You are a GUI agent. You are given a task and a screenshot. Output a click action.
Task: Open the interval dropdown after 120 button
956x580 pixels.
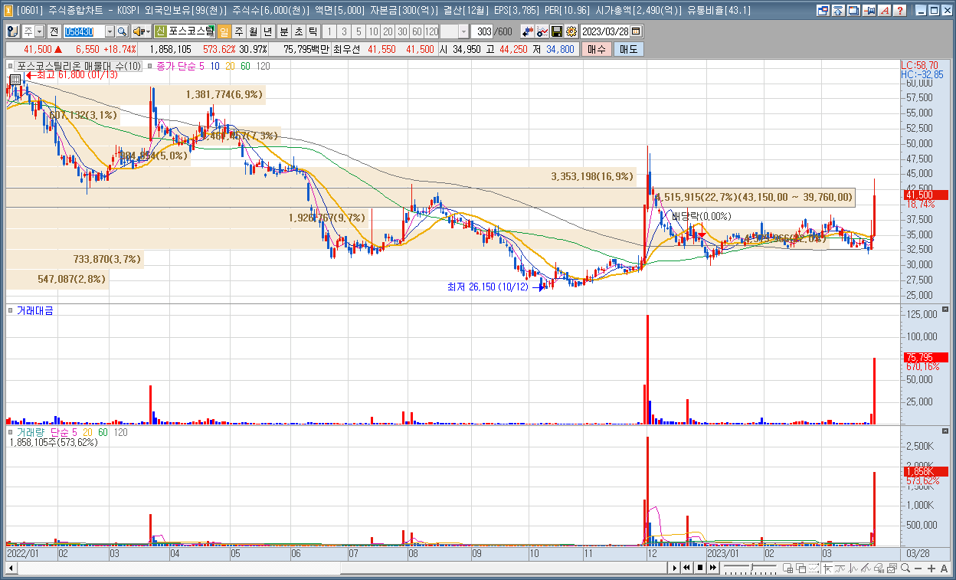coord(464,31)
